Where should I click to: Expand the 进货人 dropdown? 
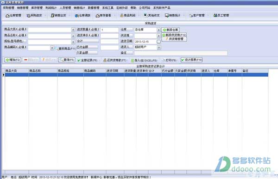tap(159, 47)
